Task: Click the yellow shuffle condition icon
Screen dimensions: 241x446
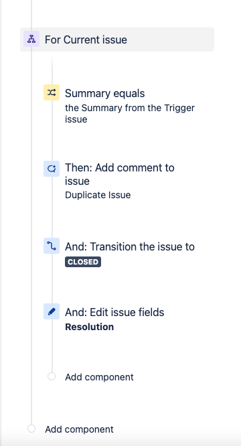Action: (x=52, y=92)
